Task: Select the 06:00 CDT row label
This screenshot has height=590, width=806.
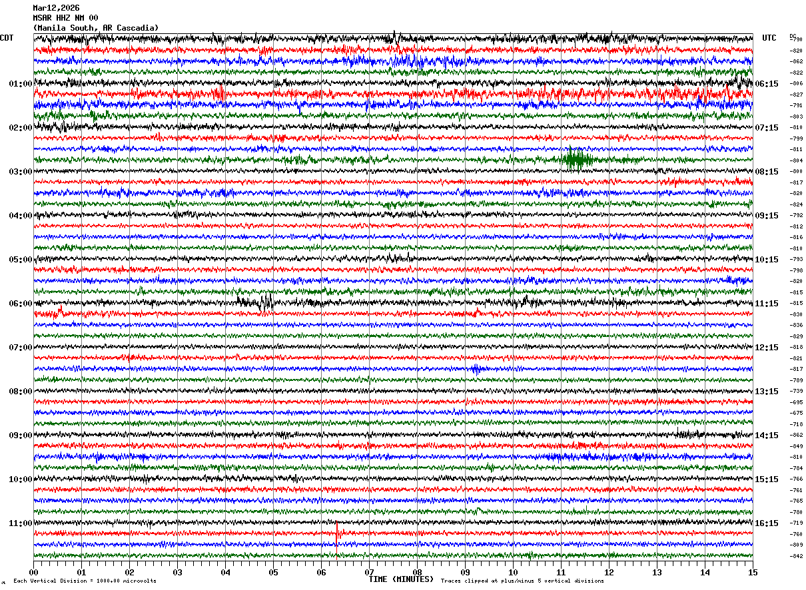Action: (21, 304)
